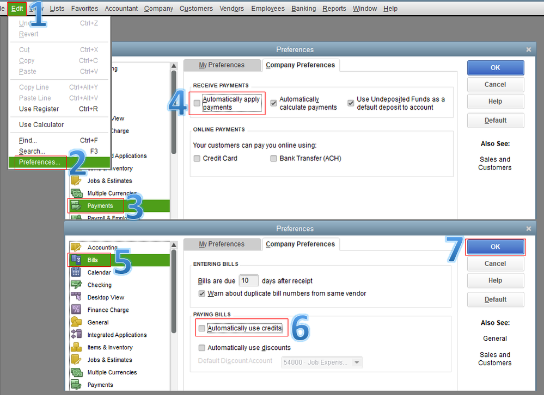
Task: Open Sales and Customers link in upper dialog
Action: tap(495, 164)
